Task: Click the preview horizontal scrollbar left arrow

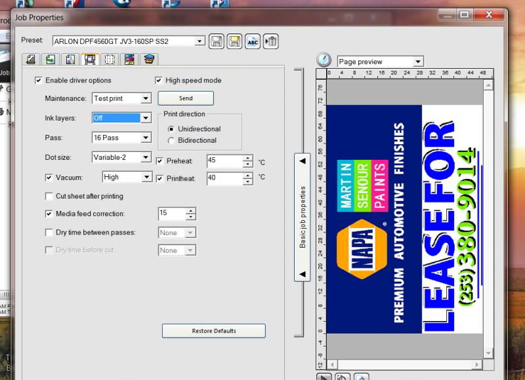Action: click(332, 364)
